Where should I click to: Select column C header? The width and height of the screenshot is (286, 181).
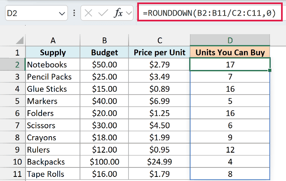pos(159,40)
